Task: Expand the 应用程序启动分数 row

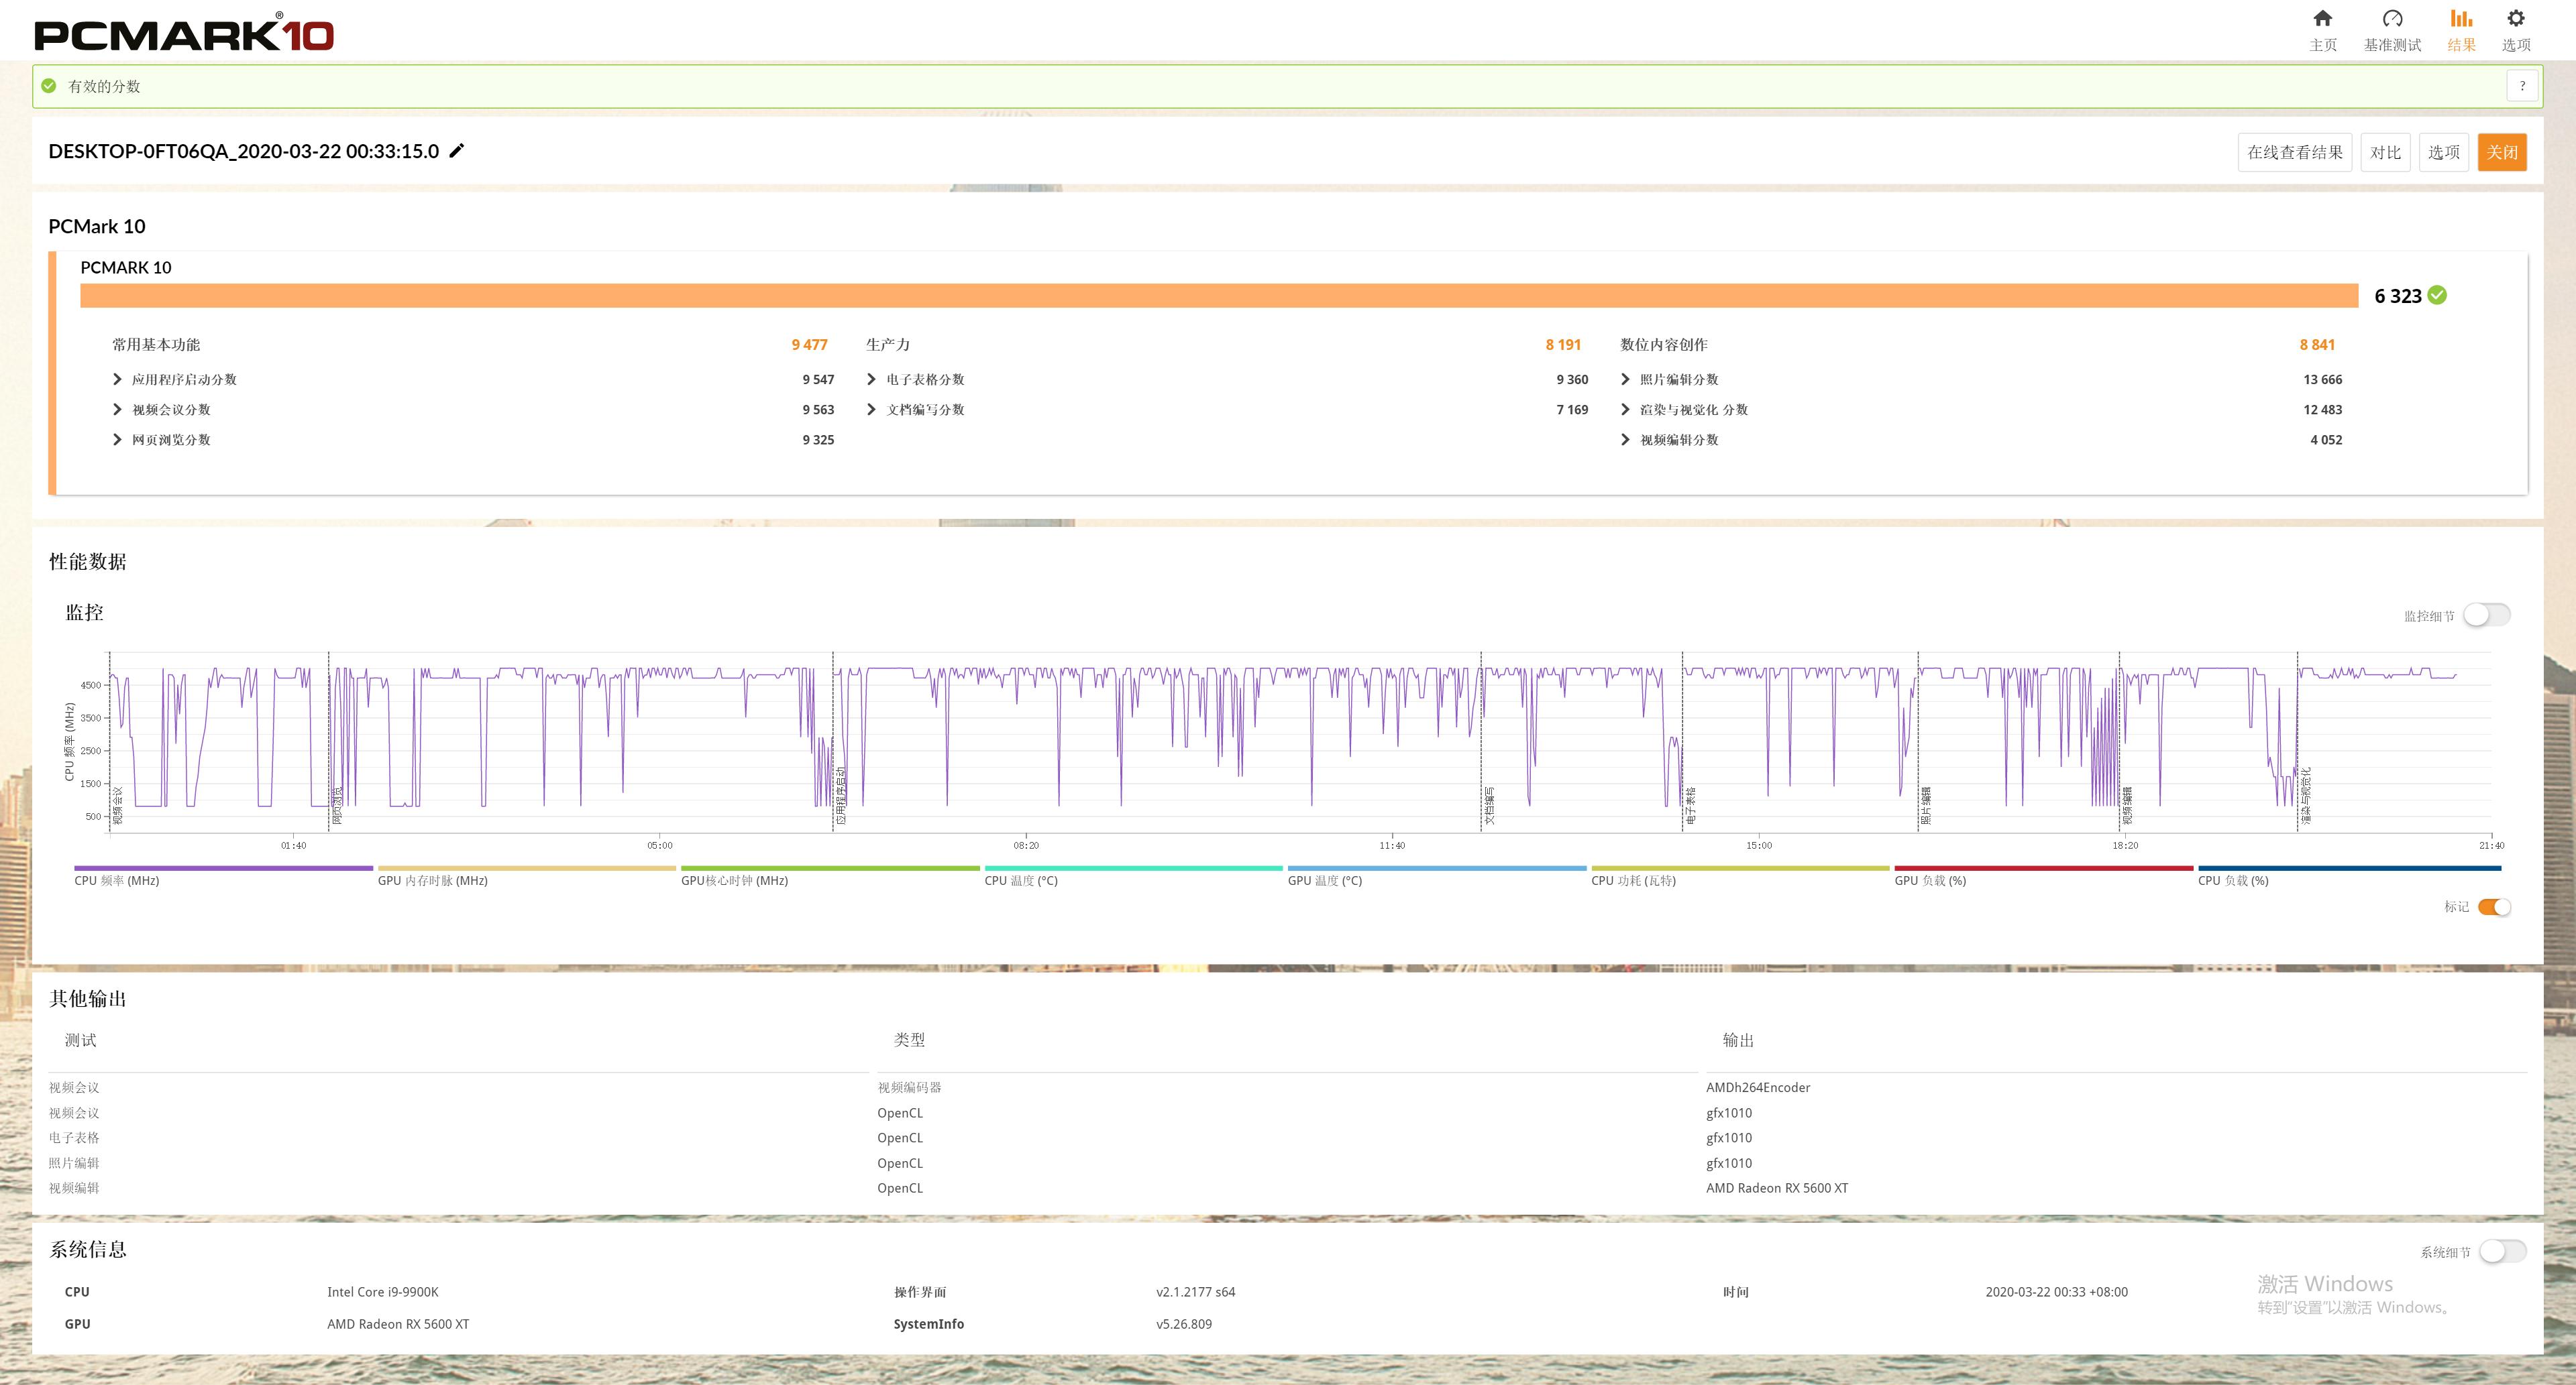Action: (x=118, y=379)
